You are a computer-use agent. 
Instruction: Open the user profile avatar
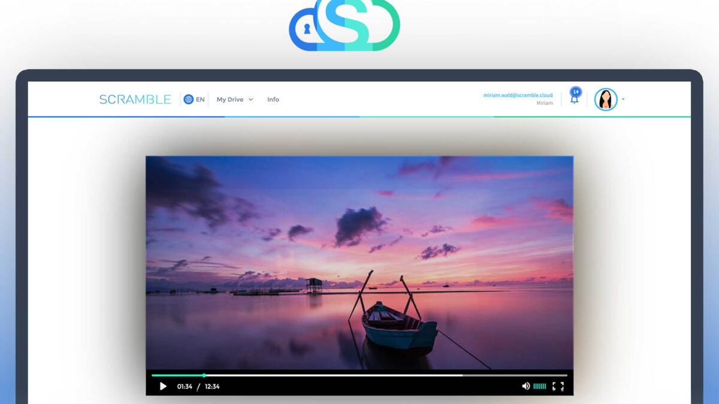(x=606, y=99)
